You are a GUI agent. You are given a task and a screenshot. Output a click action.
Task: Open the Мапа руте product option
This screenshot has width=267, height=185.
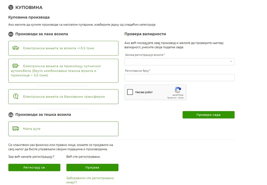(x=63, y=129)
